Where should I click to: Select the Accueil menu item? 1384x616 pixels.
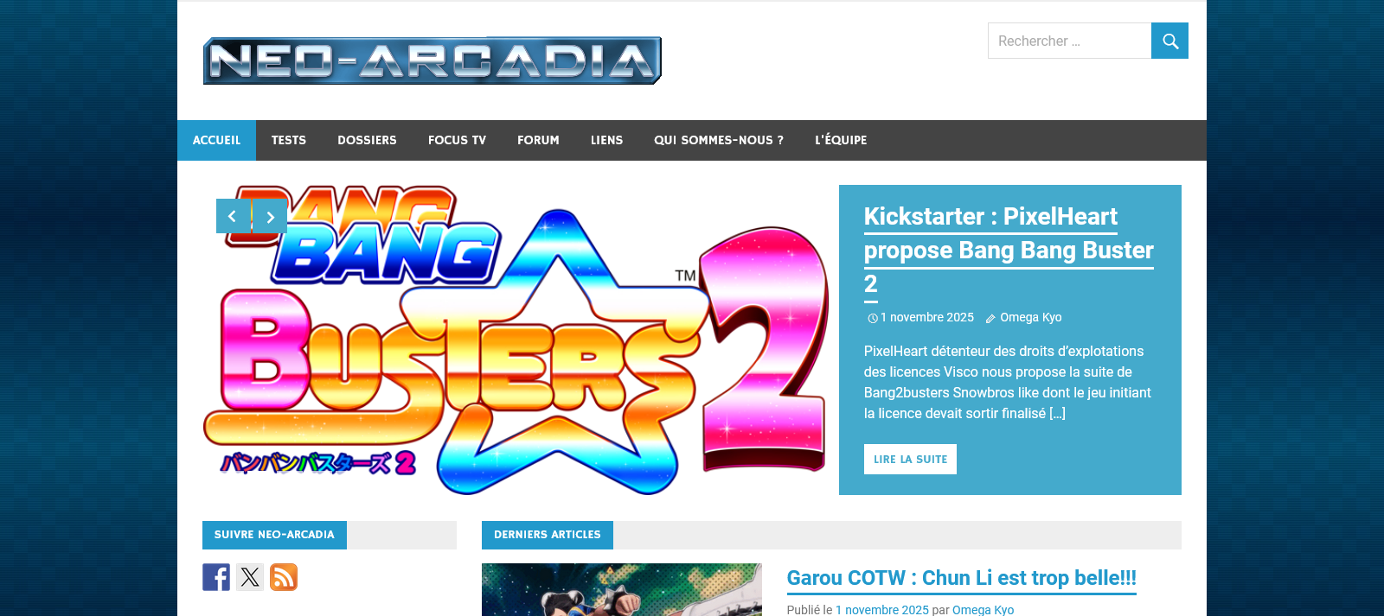click(x=216, y=140)
